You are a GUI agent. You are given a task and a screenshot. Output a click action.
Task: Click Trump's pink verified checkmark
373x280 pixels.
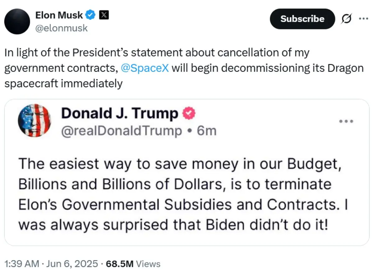[x=188, y=113]
